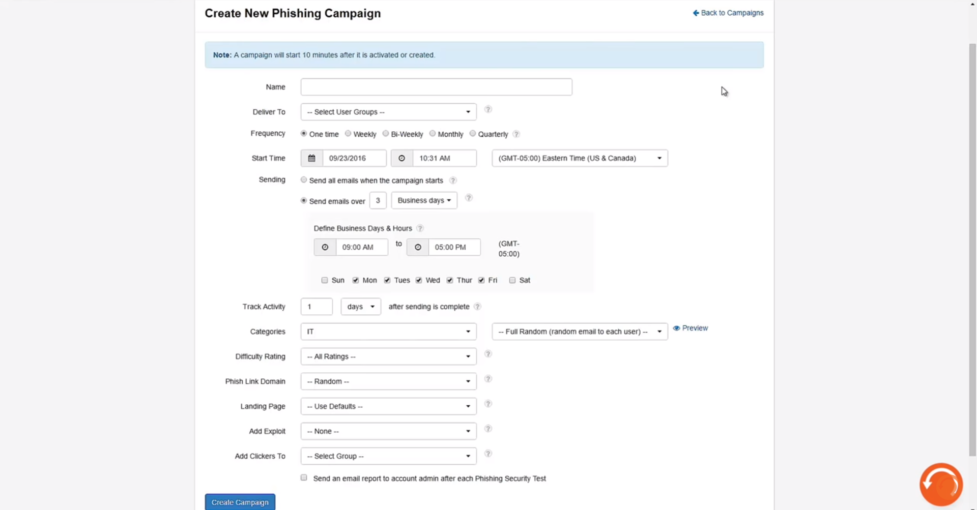977x510 pixels.
Task: Click help icon next to Add Clickers To
Action: tap(488, 454)
